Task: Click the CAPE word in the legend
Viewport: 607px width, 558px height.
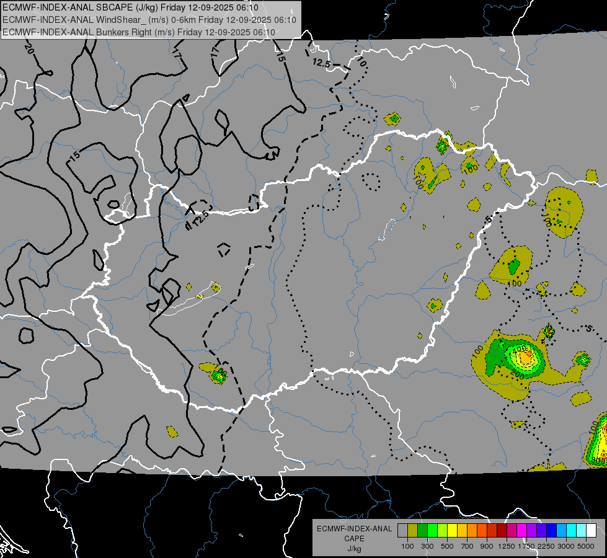Action: pos(354,539)
